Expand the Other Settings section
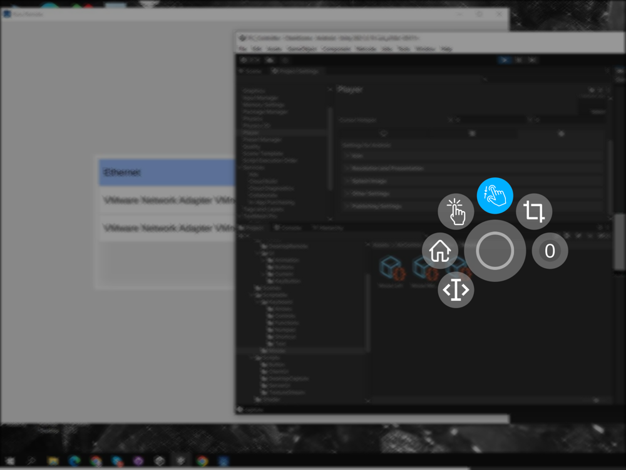The width and height of the screenshot is (626, 470). coord(473,194)
